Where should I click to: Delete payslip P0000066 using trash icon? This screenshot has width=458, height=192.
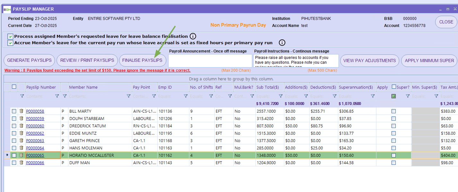[21, 163]
